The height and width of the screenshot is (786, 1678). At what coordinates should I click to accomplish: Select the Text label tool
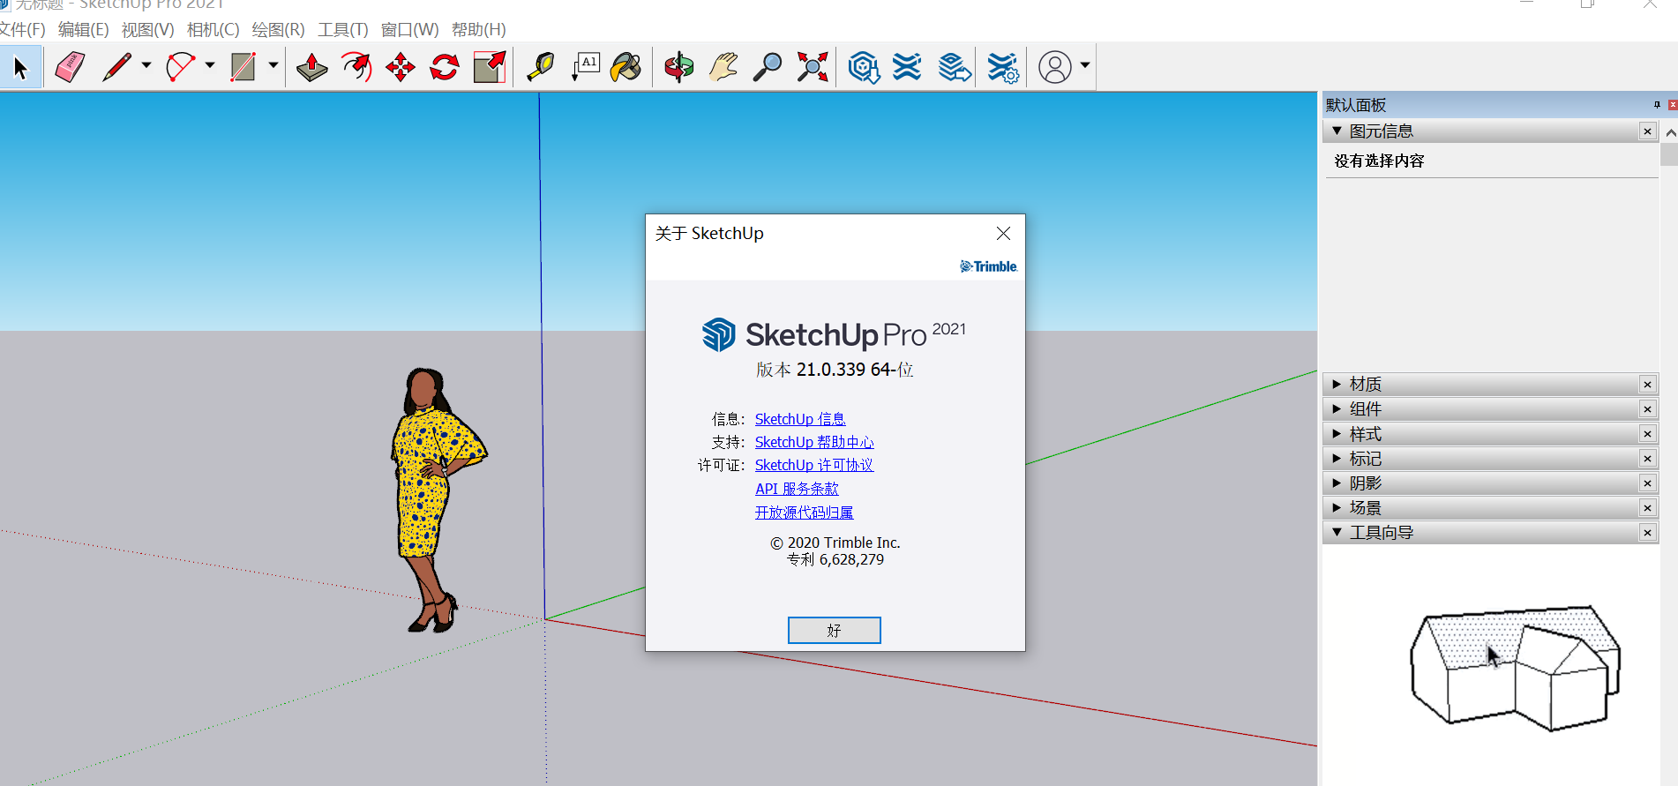pos(586,67)
